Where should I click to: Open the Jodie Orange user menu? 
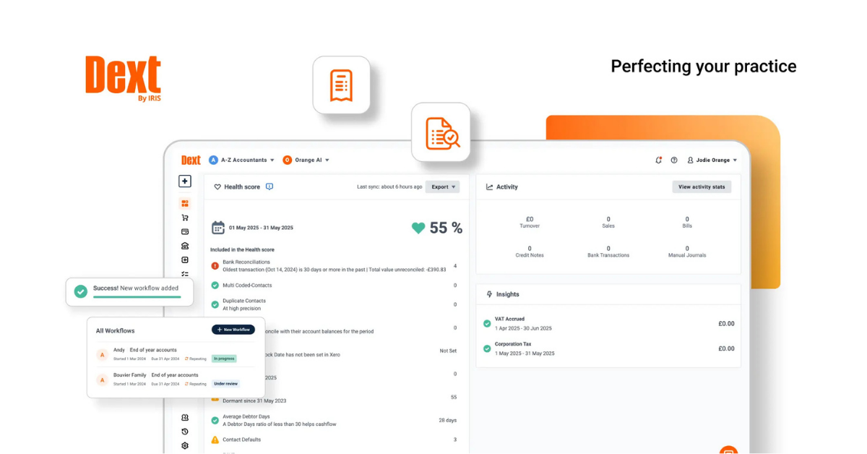pos(712,160)
